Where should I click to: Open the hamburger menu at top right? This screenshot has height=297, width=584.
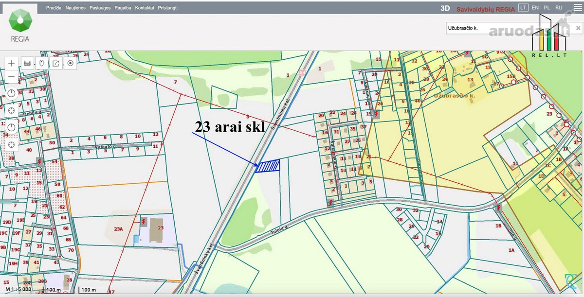point(578,8)
